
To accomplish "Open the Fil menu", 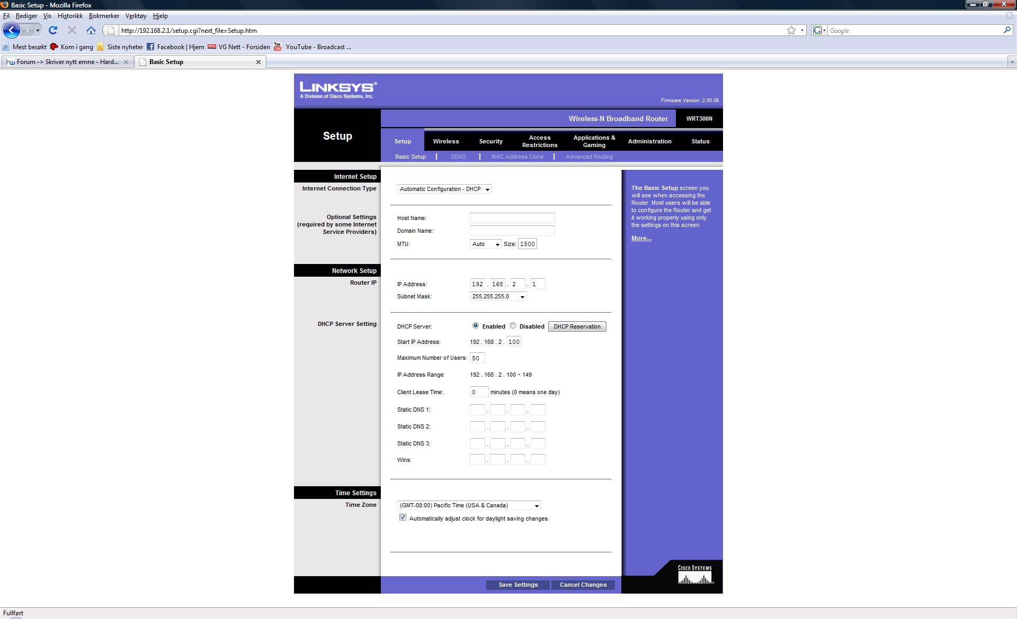I will (6, 16).
